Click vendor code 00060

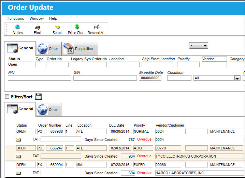tap(168, 165)
